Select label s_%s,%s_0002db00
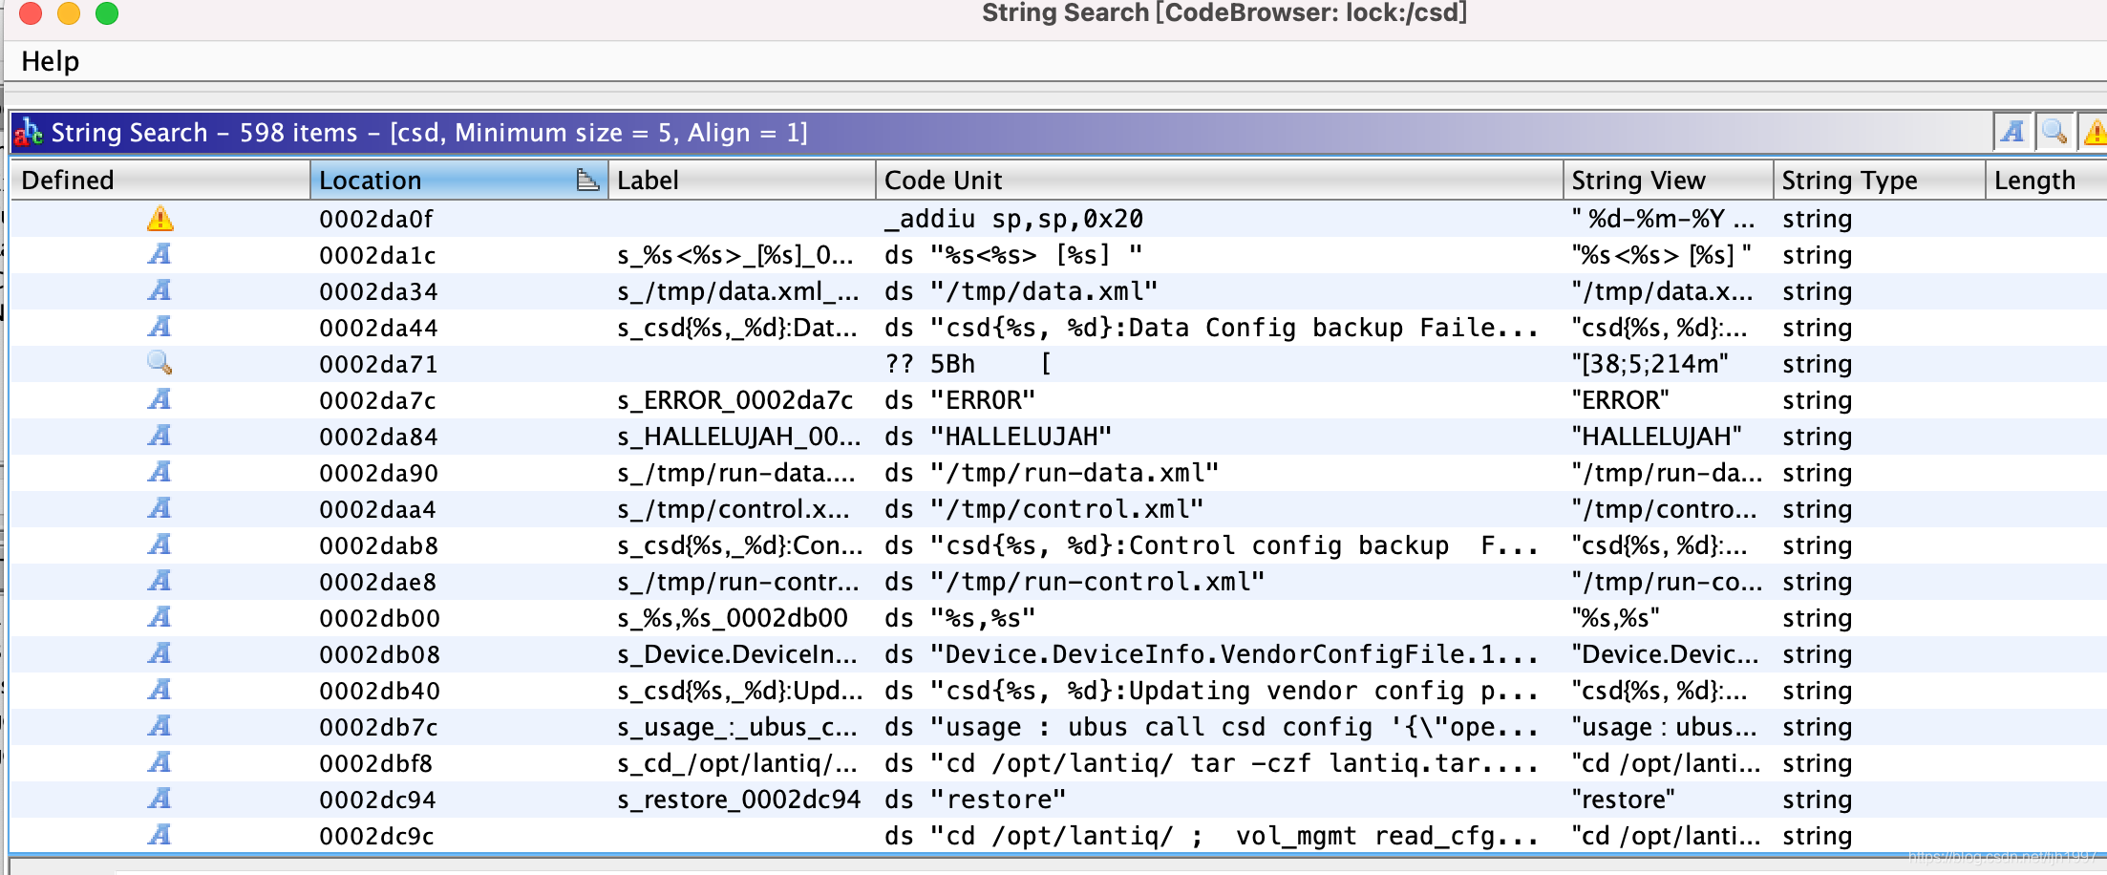The height and width of the screenshot is (875, 2107). 733,618
